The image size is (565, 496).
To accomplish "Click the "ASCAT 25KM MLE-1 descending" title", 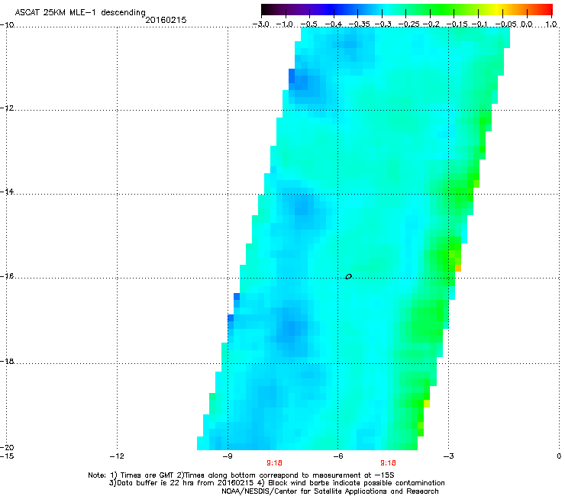I will pyautogui.click(x=80, y=13).
